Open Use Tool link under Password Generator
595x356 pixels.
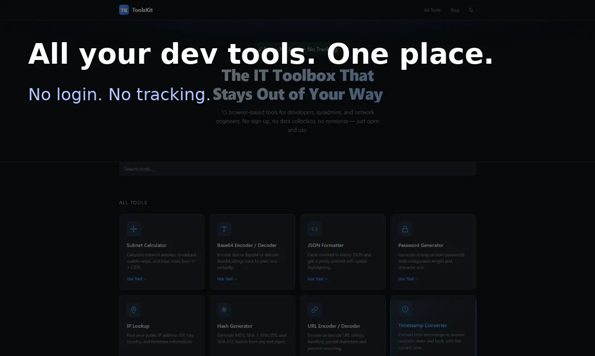[408, 279]
